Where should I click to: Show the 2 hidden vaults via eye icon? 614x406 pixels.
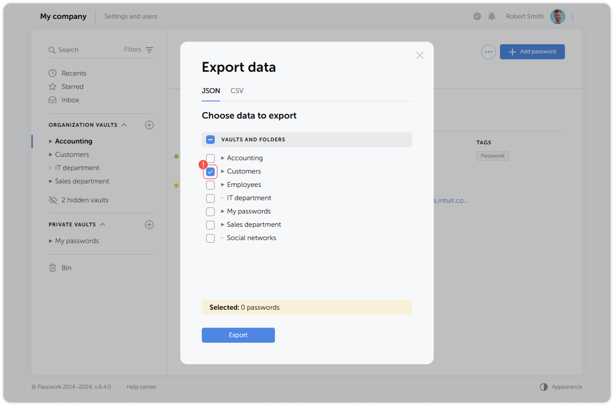53,200
